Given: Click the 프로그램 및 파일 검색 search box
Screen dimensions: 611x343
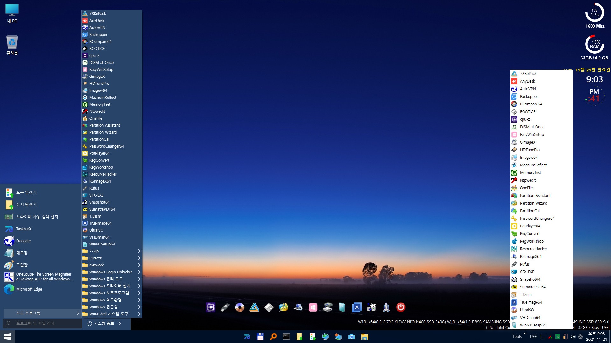Looking at the screenshot, I should coord(42,323).
